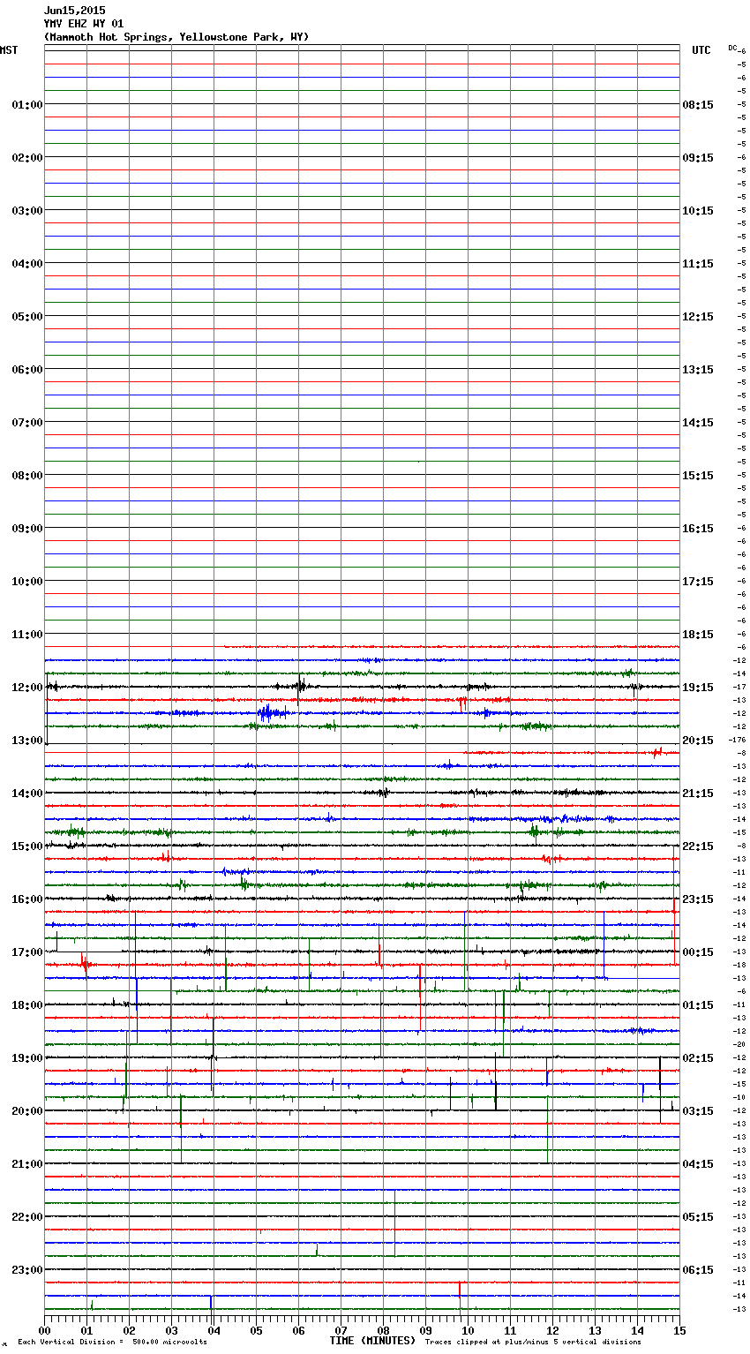Viewport: 750px width, 1354px height.
Task: Click the 14:15 UTC time label
Action: (x=698, y=423)
